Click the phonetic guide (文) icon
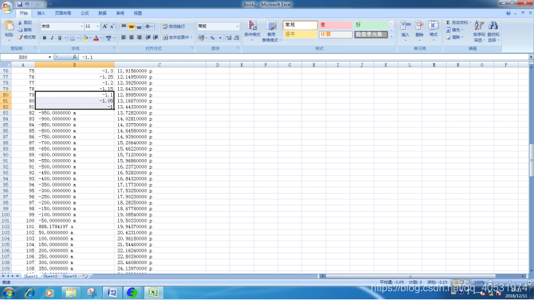 (x=109, y=38)
